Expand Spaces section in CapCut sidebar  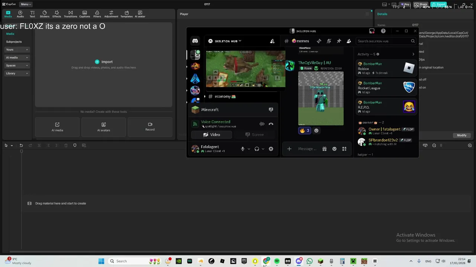click(17, 66)
